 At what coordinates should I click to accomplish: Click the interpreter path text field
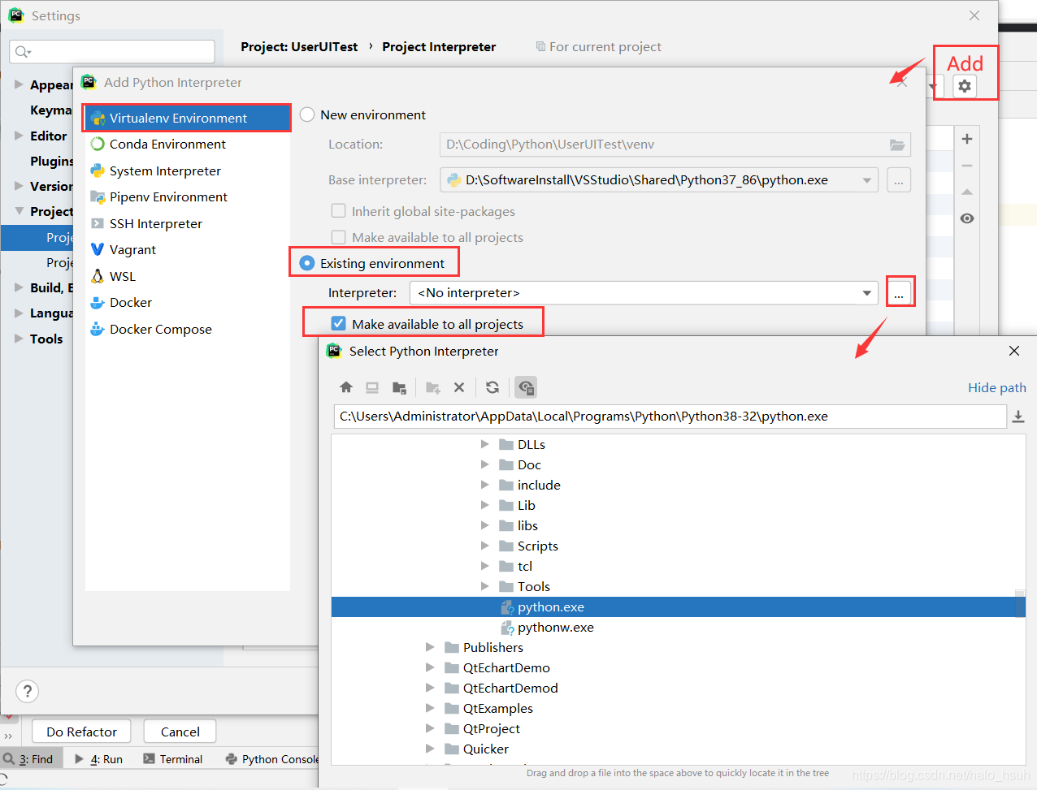tap(670, 417)
